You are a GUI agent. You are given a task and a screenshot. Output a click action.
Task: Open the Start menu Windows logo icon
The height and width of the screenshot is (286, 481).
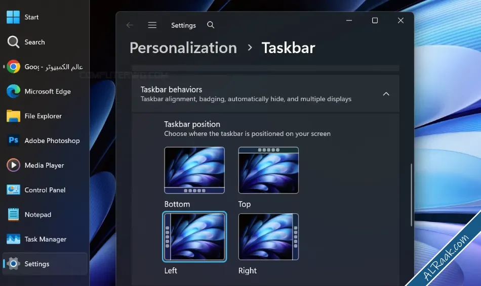point(13,17)
